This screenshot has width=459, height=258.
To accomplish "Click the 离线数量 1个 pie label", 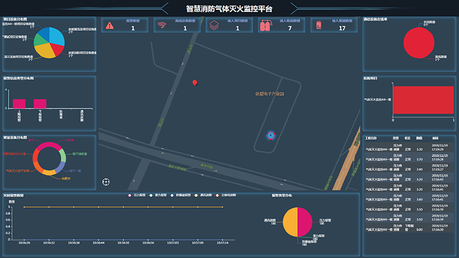I will tap(441, 58).
